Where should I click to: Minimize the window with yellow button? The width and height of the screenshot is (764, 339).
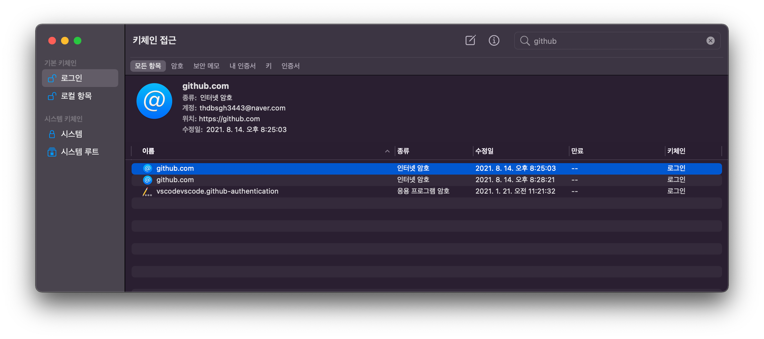65,41
